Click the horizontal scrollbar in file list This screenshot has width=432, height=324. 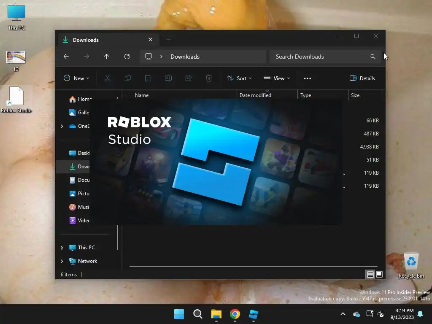tap(254, 266)
